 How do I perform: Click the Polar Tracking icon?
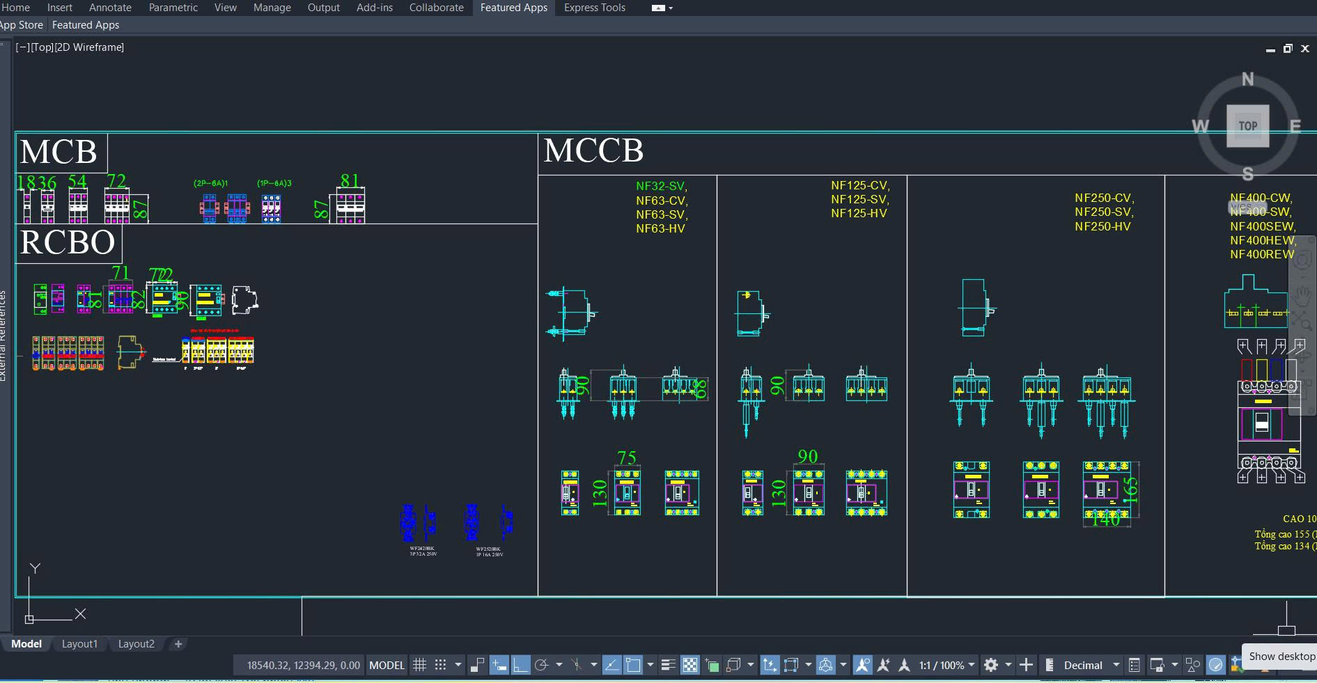(x=542, y=665)
